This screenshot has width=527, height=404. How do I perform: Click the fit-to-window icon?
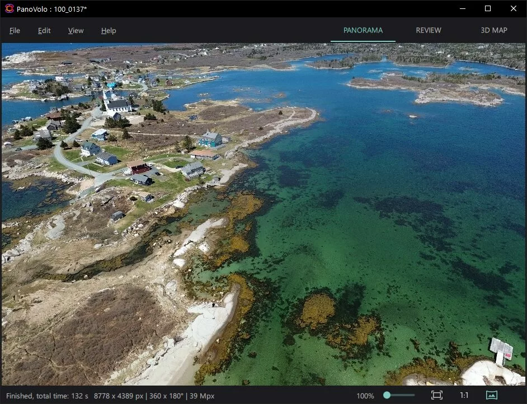coord(436,395)
